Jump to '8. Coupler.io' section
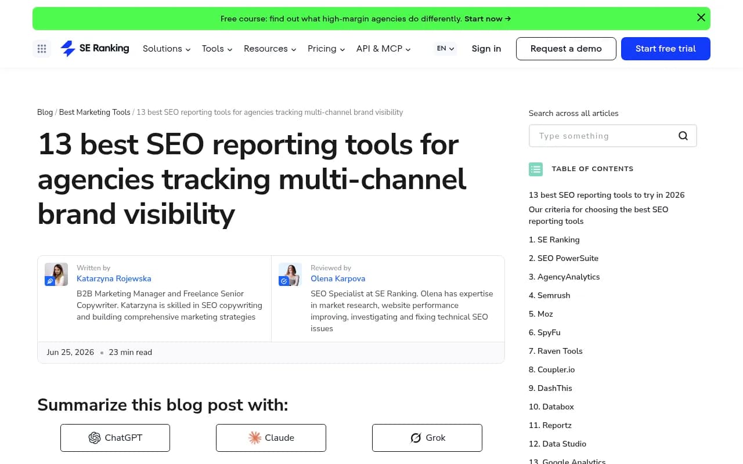Viewport: 743px width, 464px height. [x=552, y=369]
